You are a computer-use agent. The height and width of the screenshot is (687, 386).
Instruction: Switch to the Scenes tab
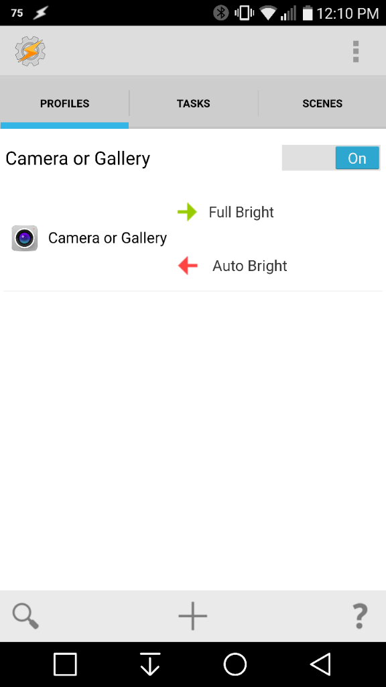pyautogui.click(x=322, y=104)
